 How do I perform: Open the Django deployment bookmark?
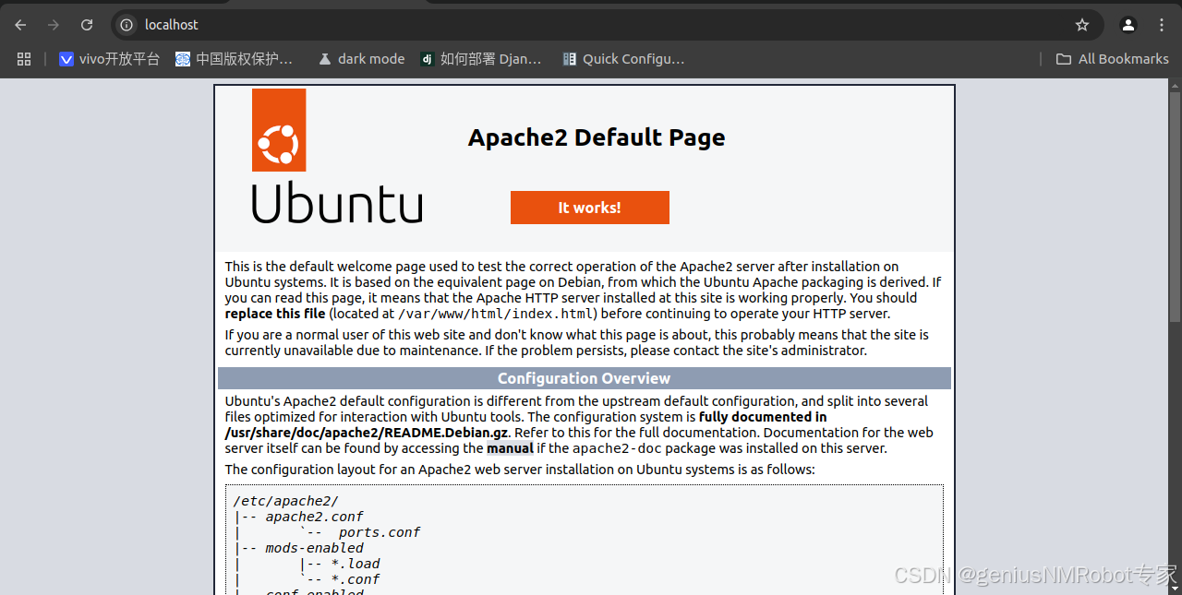point(481,58)
